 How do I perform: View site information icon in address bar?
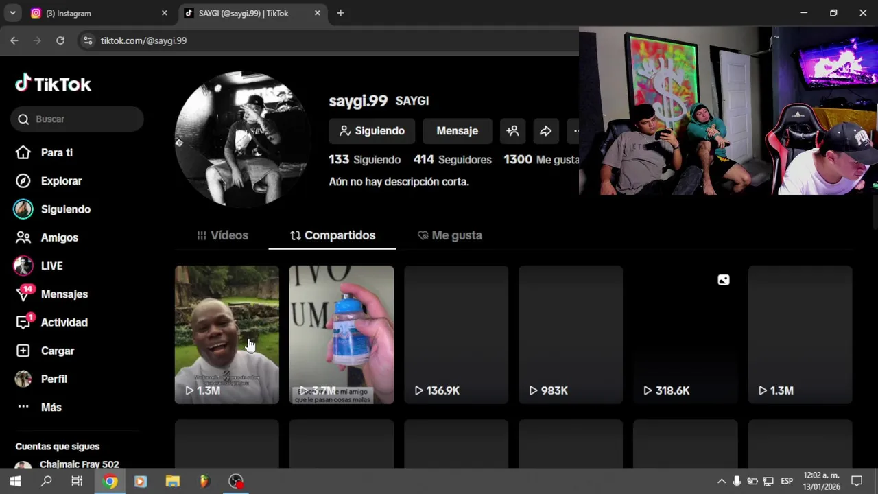88,40
